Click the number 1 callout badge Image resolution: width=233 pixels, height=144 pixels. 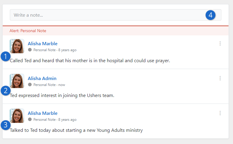coord(5,57)
